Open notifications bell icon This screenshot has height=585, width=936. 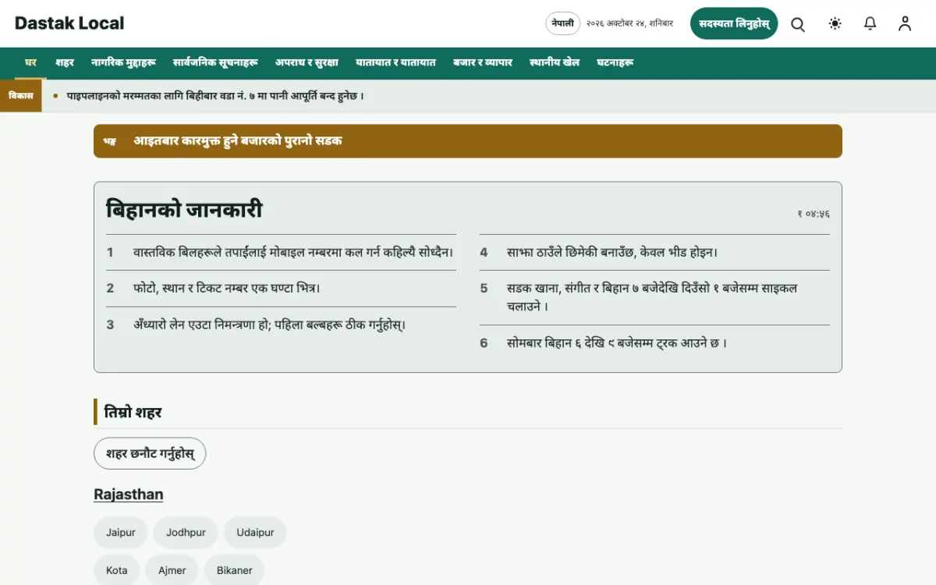point(870,23)
